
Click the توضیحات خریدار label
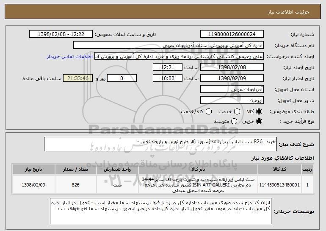[x=294, y=212]
